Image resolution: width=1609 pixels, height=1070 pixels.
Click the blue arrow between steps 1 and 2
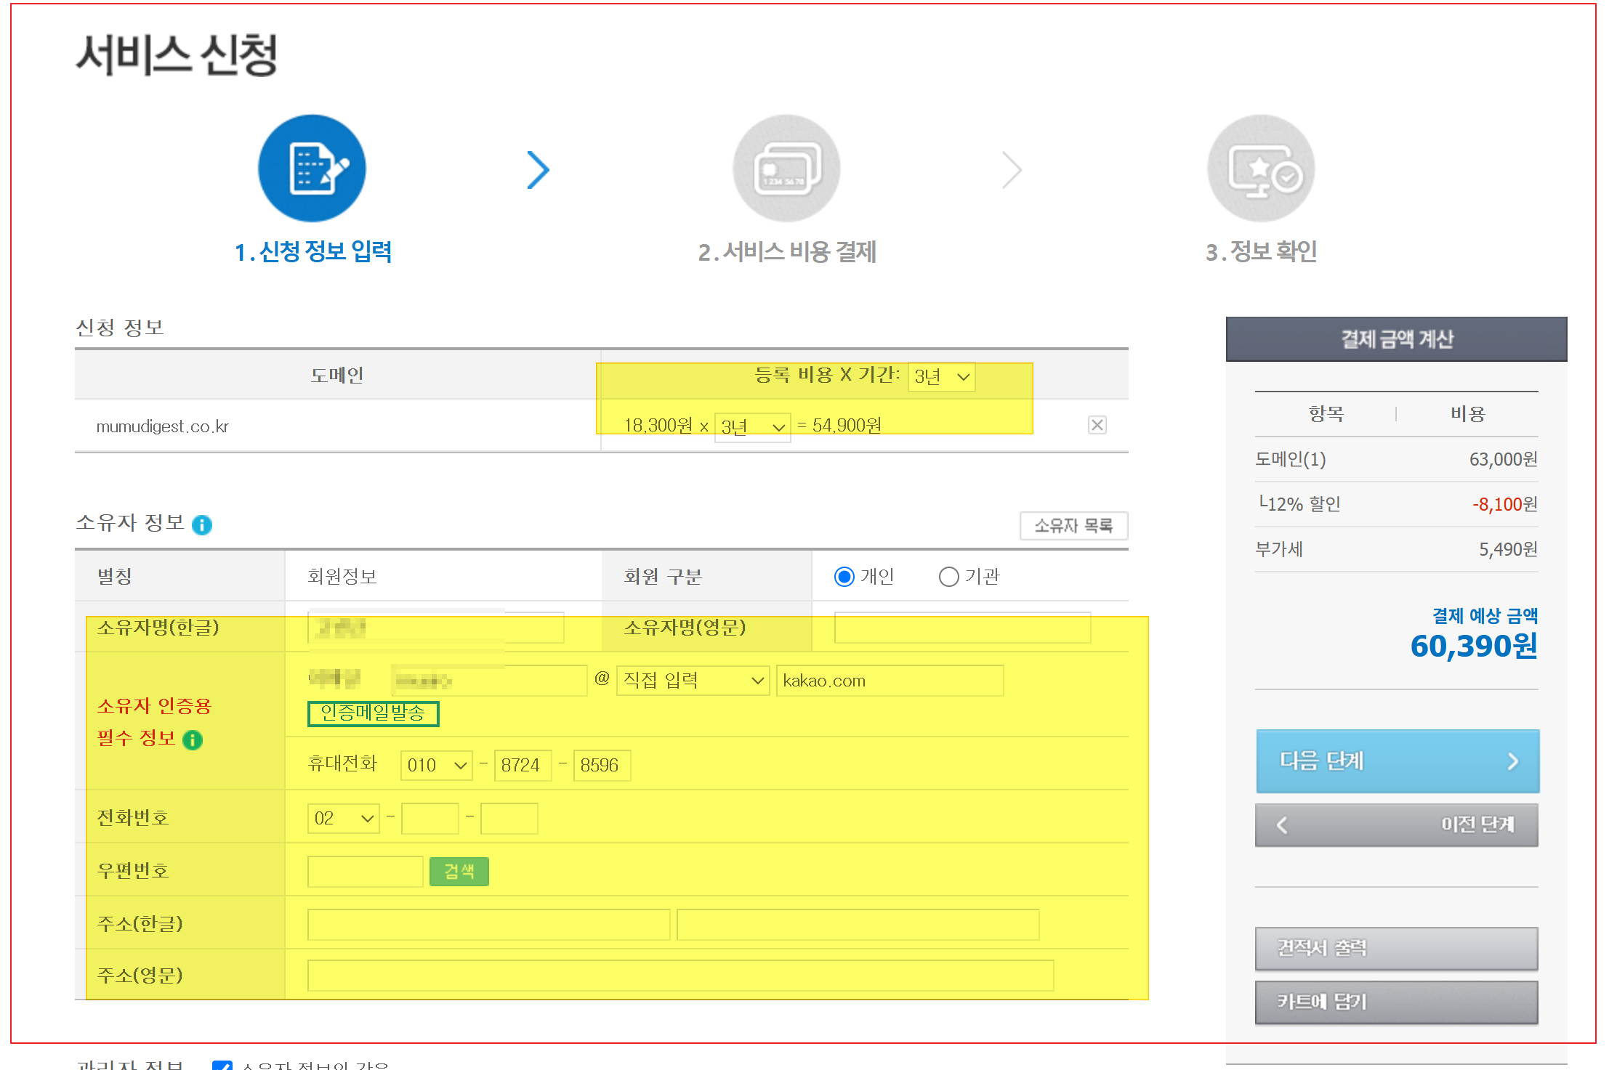tap(538, 170)
